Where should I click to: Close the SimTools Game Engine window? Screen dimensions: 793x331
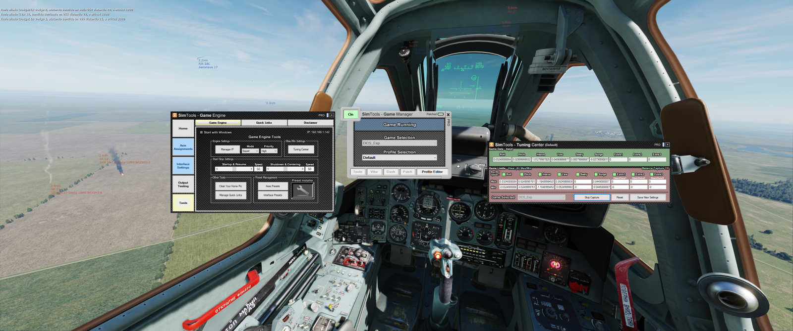tap(332, 115)
